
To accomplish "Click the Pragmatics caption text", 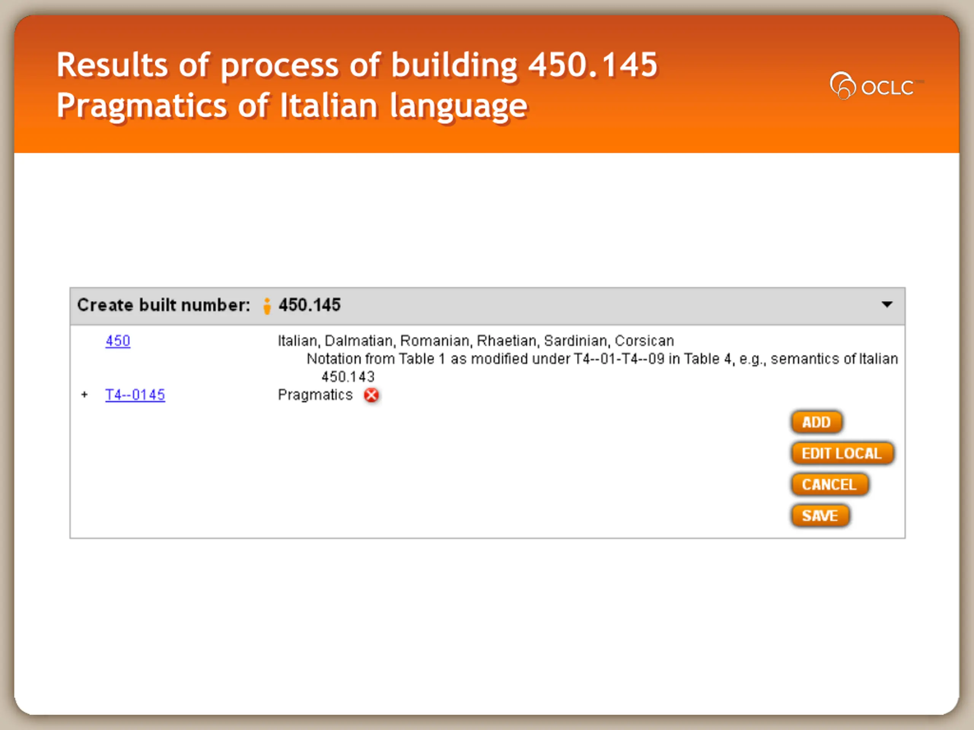I will 315,395.
